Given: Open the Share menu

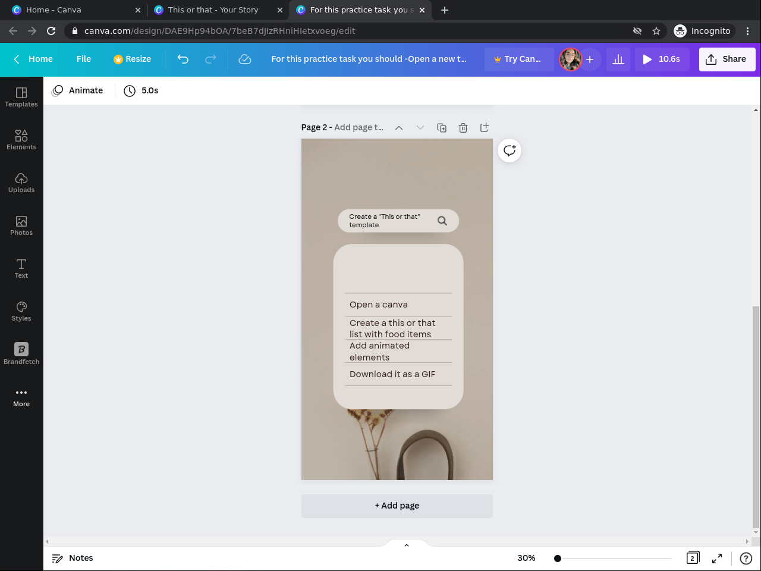Looking at the screenshot, I should [727, 59].
